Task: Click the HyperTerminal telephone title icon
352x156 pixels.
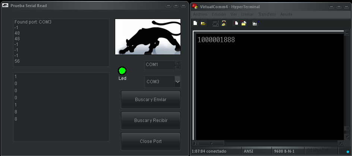Action: (x=195, y=6)
